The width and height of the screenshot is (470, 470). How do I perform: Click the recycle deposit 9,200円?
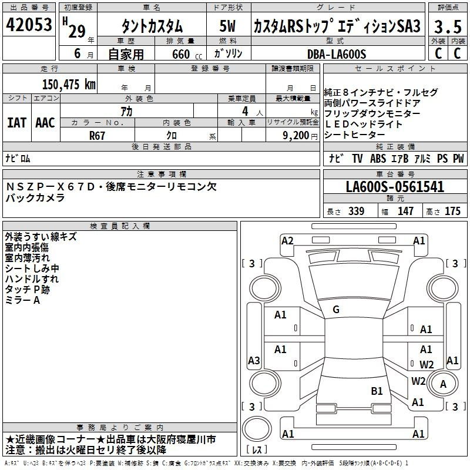300,136
